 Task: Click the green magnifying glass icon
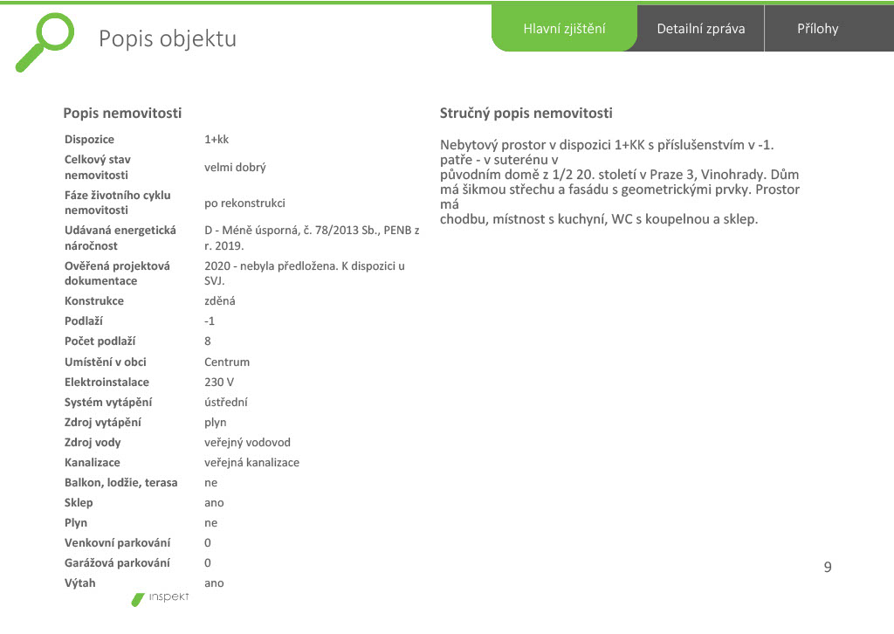[45, 40]
